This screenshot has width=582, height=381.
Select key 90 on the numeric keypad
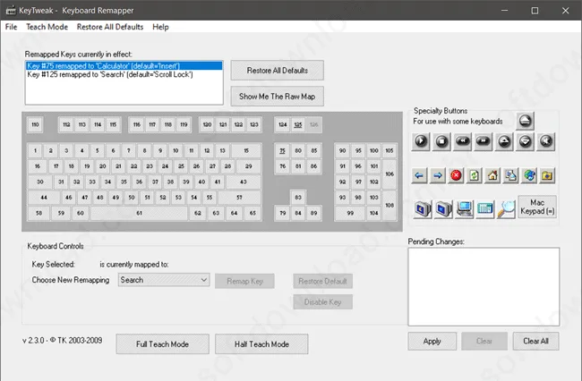point(343,151)
